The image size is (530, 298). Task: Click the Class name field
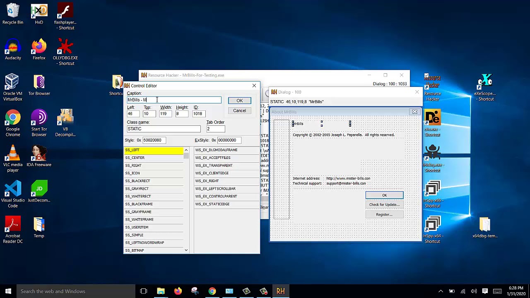(x=164, y=129)
